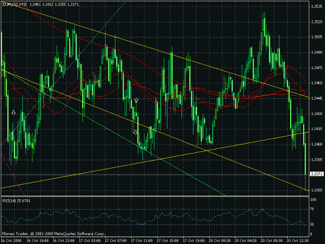The height and width of the screenshot is (244, 325).
Task: Click the 17 Oct 07:00 time label
Action: pyautogui.click(x=115, y=240)
